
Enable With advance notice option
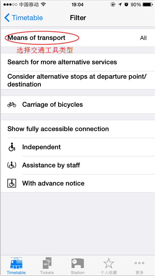point(78,183)
